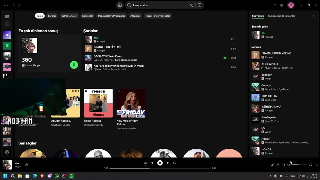This screenshot has width=320, height=180.
Task: Toggle shuffle in the player bar
Action: pyautogui.click(x=145, y=163)
